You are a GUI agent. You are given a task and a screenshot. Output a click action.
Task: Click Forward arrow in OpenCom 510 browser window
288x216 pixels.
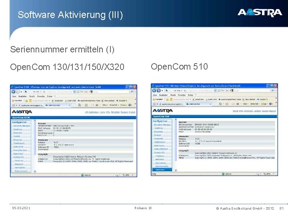coord(159,90)
